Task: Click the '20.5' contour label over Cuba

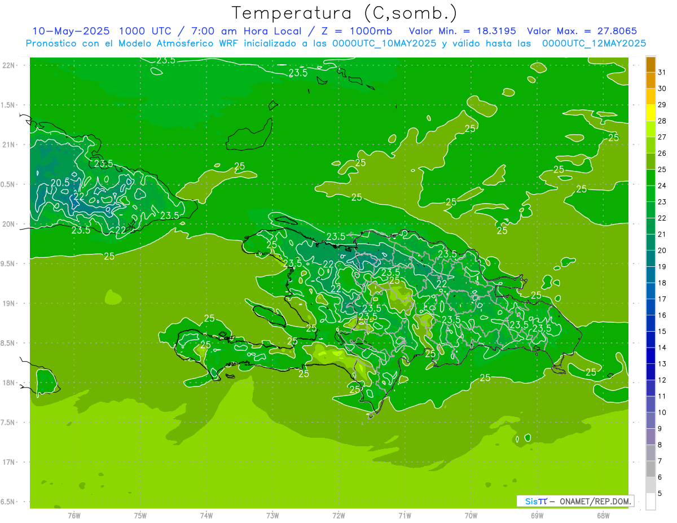Action: pyautogui.click(x=60, y=183)
